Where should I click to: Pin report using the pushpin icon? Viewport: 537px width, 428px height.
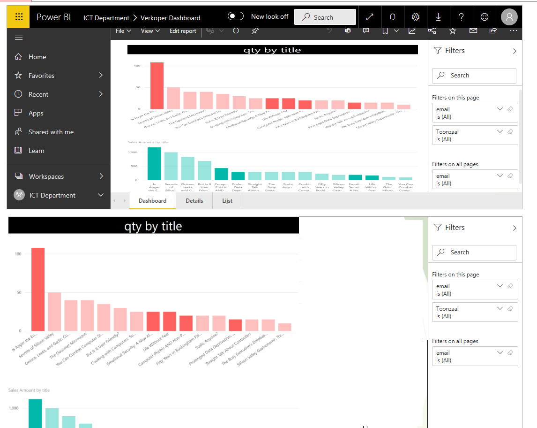click(x=255, y=31)
